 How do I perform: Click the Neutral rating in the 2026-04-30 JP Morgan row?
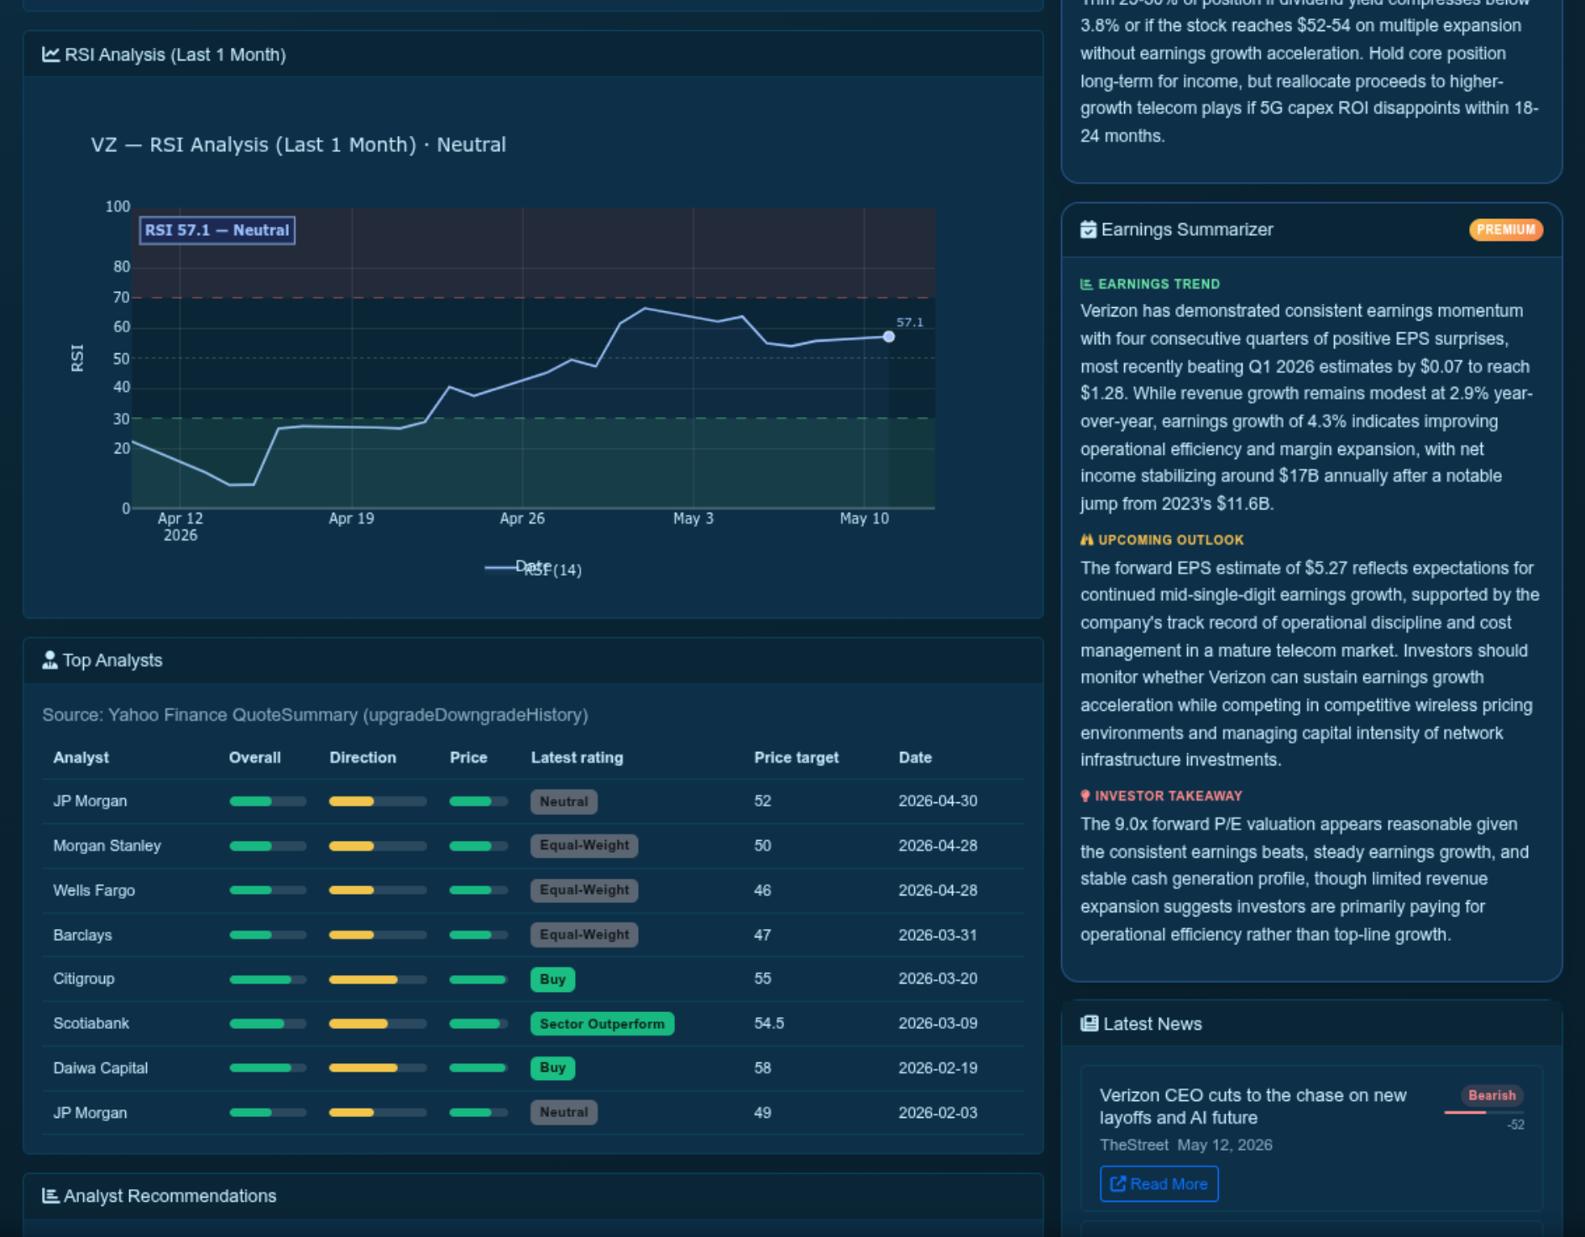(x=563, y=801)
